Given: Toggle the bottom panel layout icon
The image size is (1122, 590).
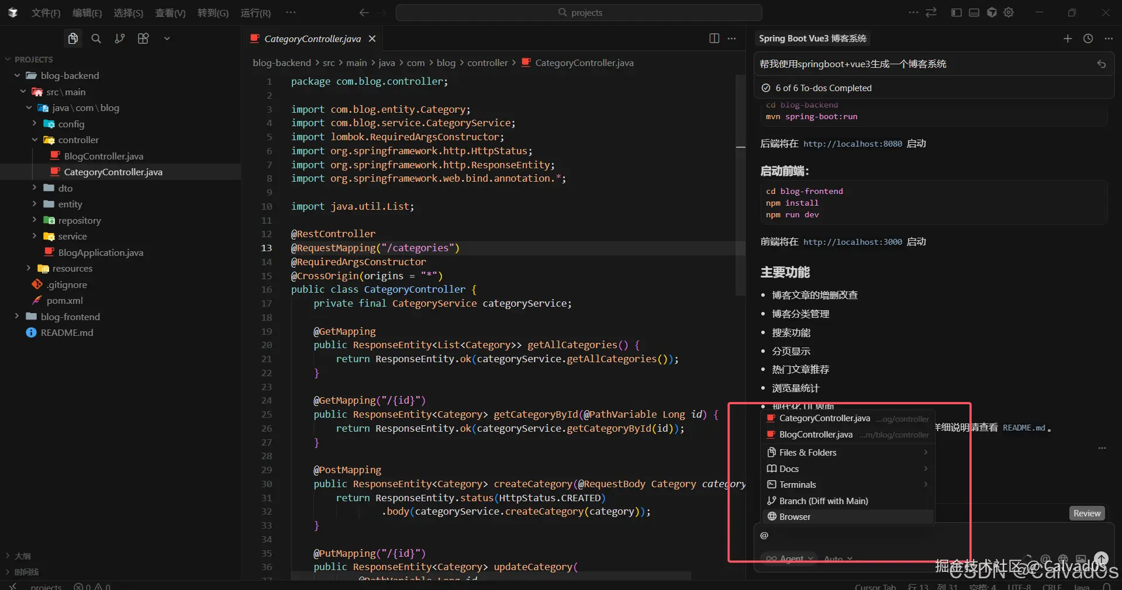Looking at the screenshot, I should (974, 12).
